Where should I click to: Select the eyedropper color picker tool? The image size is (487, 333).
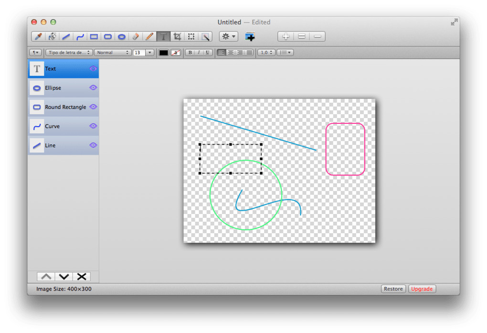click(38, 36)
